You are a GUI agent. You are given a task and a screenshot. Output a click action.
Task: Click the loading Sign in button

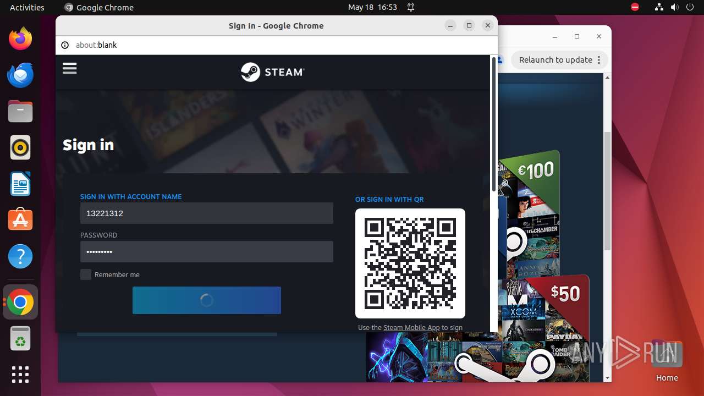tap(207, 300)
